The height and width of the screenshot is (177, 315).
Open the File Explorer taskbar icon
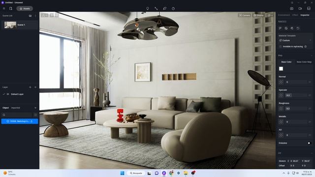coord(186,173)
